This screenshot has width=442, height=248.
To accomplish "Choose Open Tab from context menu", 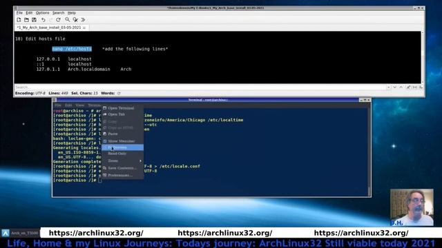I will point(123,114).
